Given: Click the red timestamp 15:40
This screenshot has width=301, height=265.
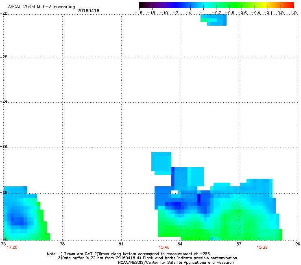Looking at the screenshot, I should [x=164, y=247].
